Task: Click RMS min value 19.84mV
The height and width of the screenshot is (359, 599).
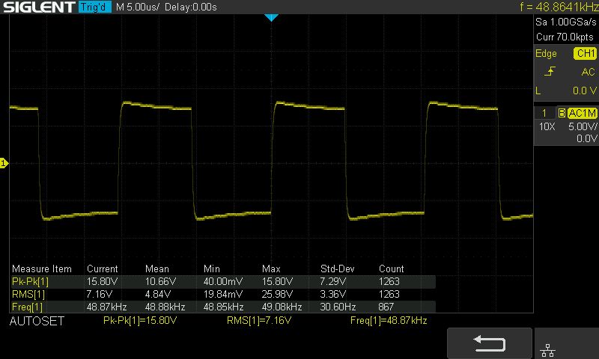Action: (x=222, y=294)
